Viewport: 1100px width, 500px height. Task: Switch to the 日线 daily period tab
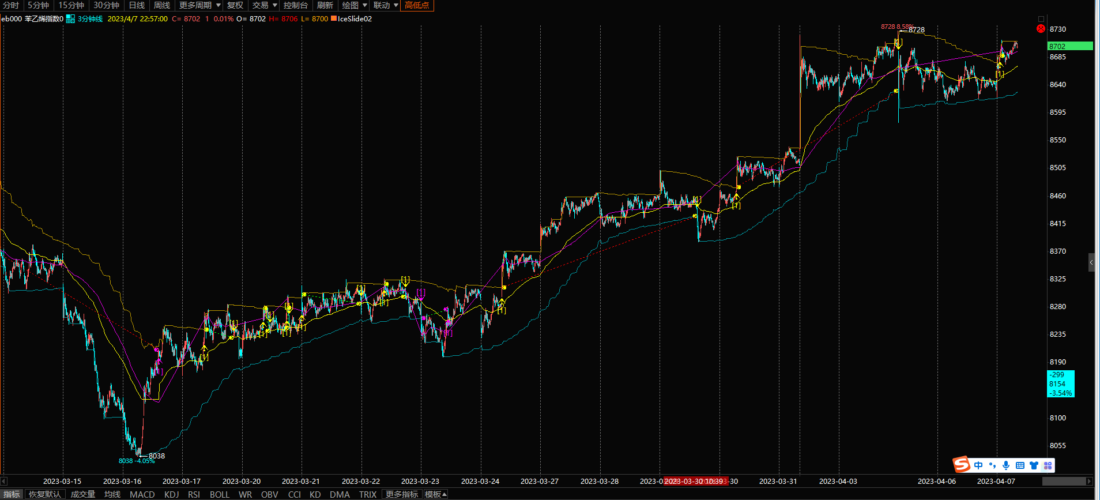point(137,5)
